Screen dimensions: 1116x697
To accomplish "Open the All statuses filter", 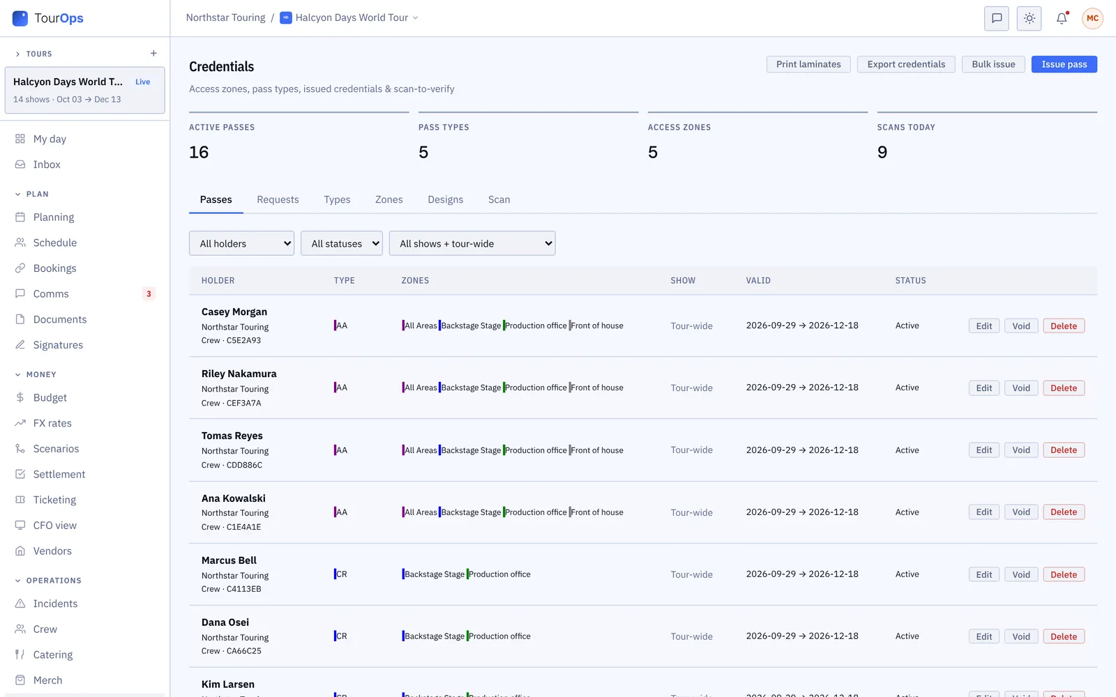I will tap(342, 243).
